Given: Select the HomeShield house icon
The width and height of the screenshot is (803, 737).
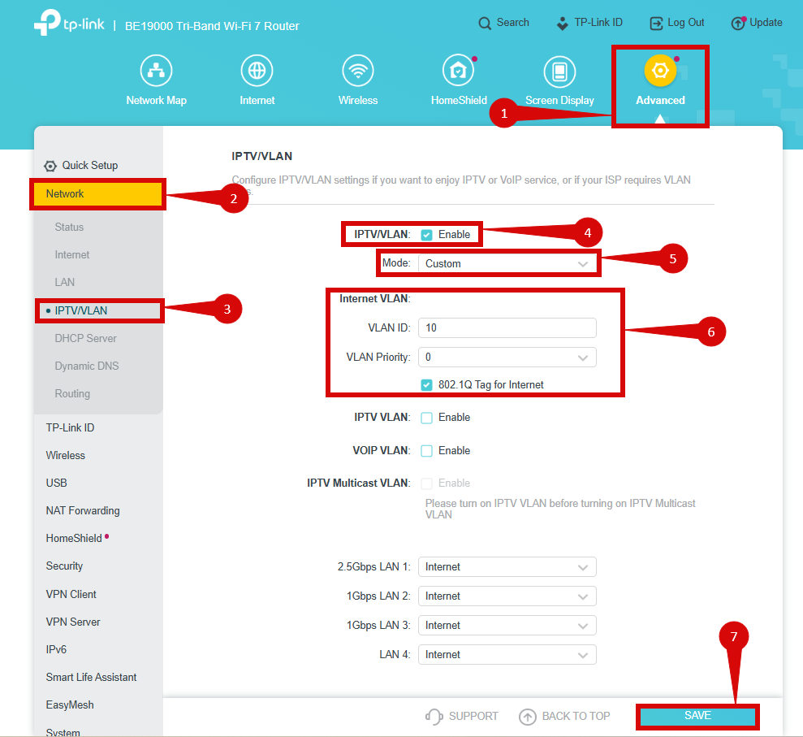Looking at the screenshot, I should click(458, 71).
